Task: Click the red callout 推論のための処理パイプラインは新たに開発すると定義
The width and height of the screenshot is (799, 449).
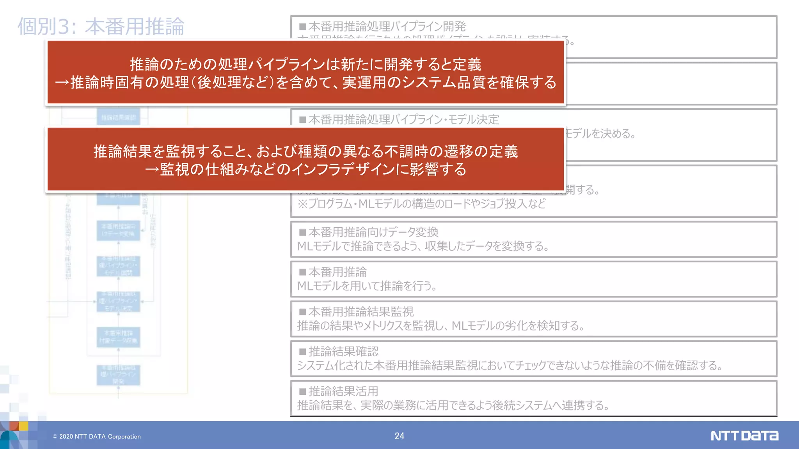Action: [305, 72]
